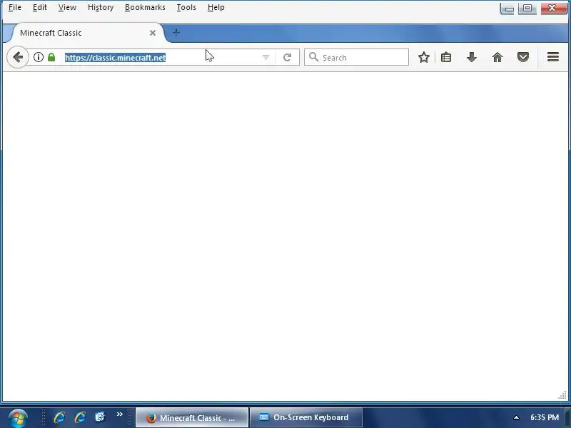Reload the current page

click(288, 57)
